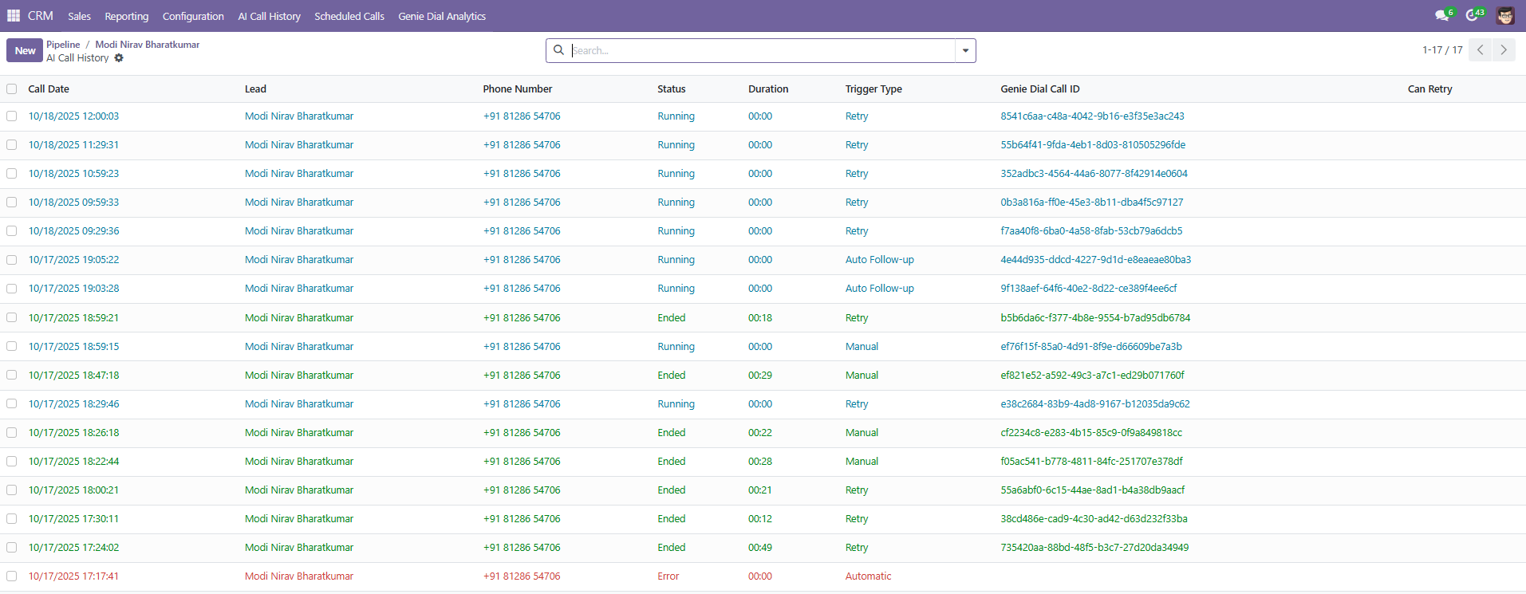The width and height of the screenshot is (1526, 594).
Task: Click call date 10/17/2025 18:00:21
Action: click(73, 490)
